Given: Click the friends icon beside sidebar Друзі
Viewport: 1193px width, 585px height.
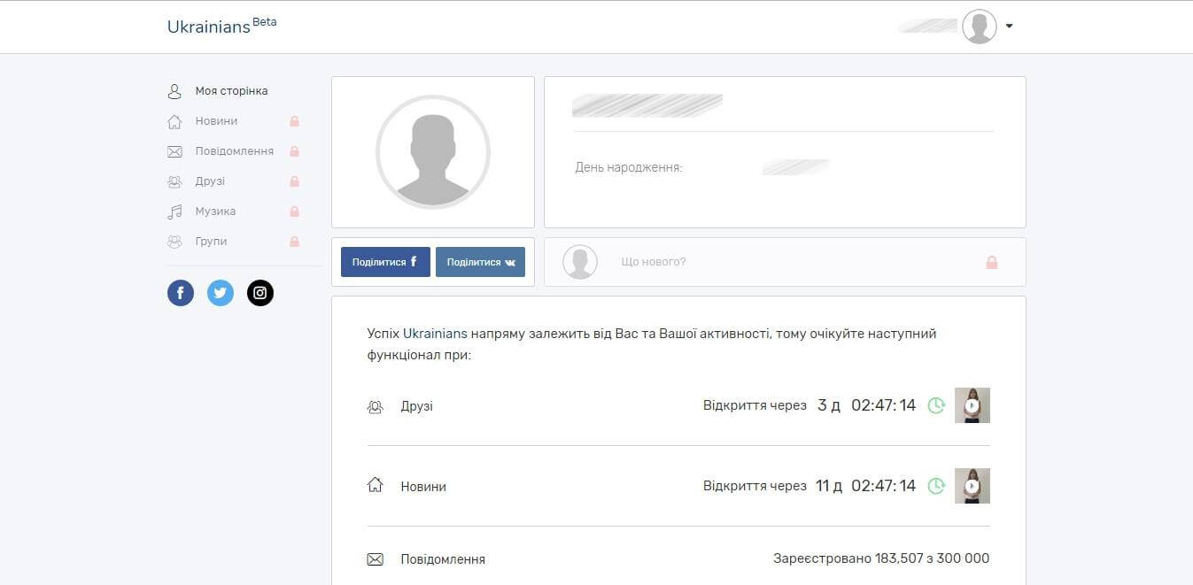Looking at the screenshot, I should pos(174,181).
